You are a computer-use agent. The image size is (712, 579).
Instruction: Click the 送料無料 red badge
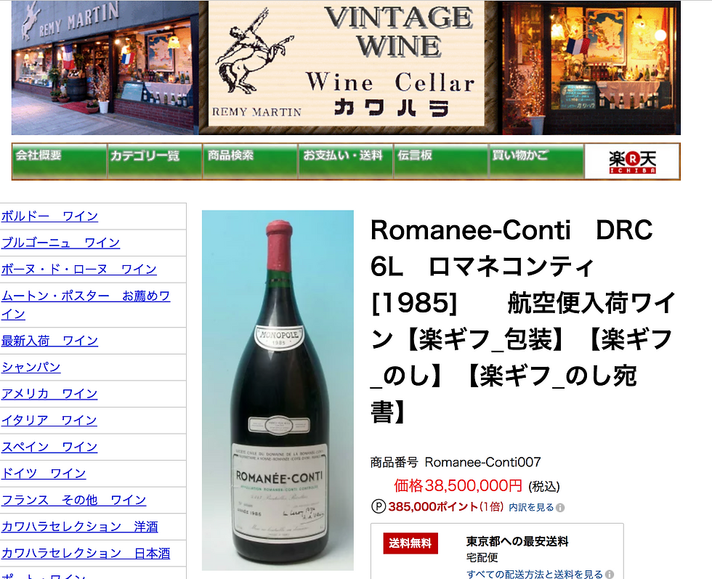pyautogui.click(x=410, y=543)
